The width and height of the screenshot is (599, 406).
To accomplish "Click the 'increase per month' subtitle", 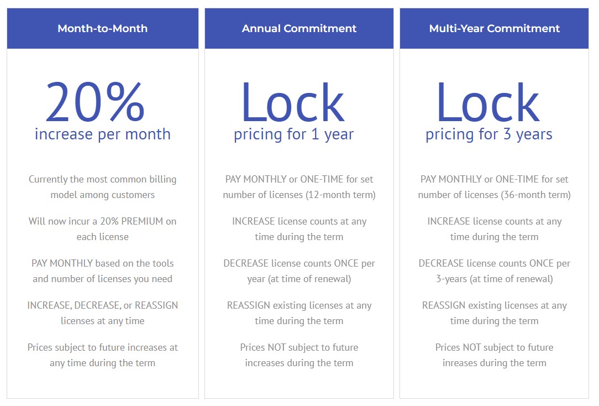I will (x=102, y=134).
